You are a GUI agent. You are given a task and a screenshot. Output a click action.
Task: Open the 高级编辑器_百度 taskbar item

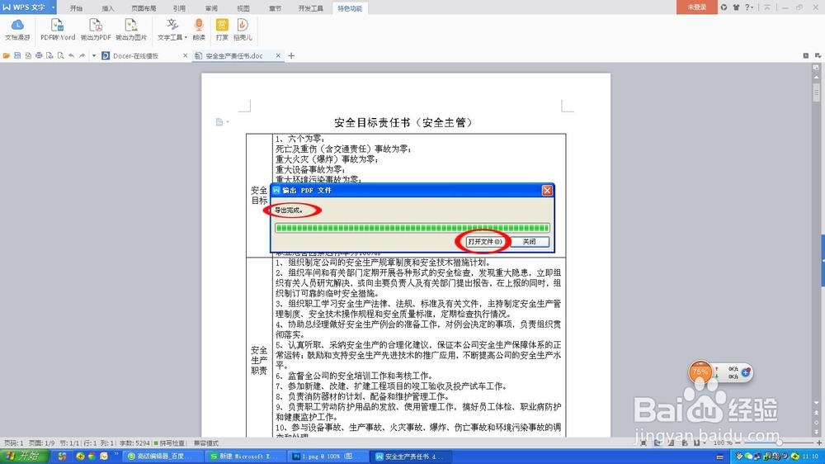(164, 456)
